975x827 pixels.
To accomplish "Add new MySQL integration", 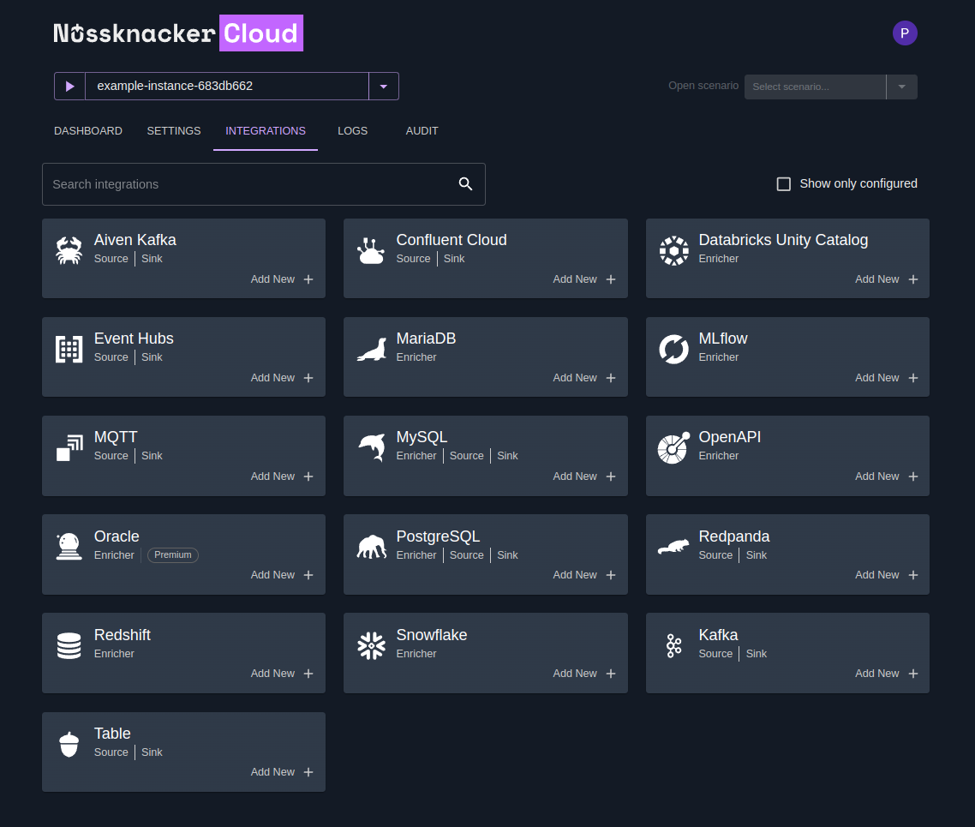I will tap(583, 476).
